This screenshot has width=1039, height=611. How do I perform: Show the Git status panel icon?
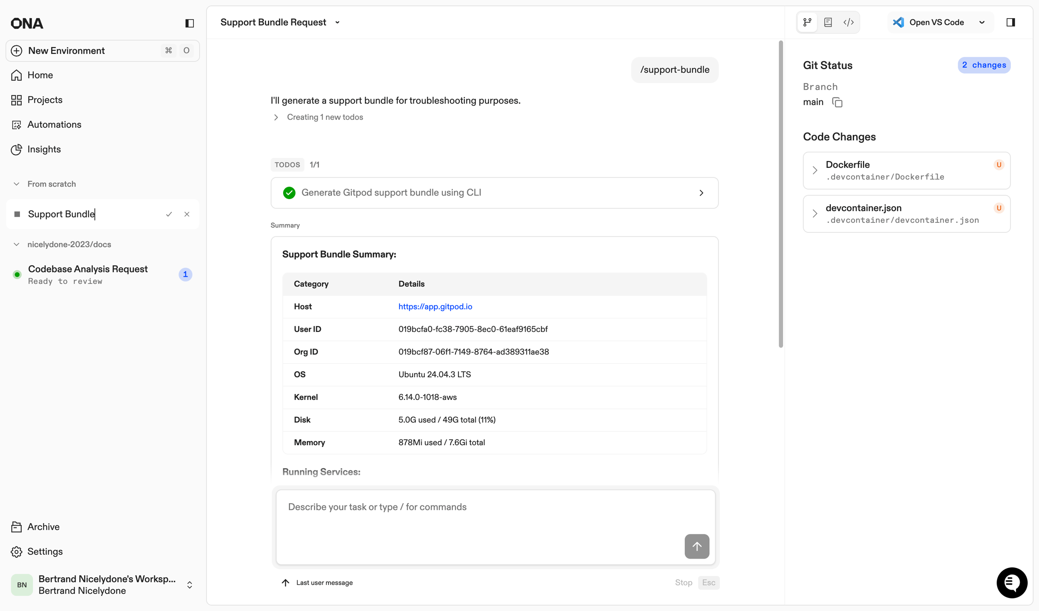807,23
